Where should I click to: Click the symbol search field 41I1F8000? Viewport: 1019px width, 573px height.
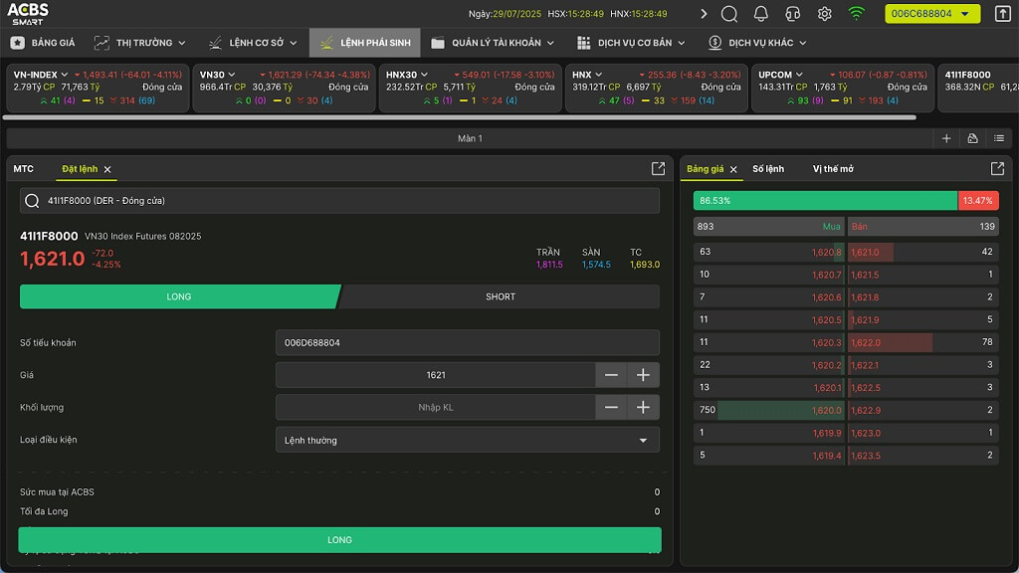coord(340,201)
